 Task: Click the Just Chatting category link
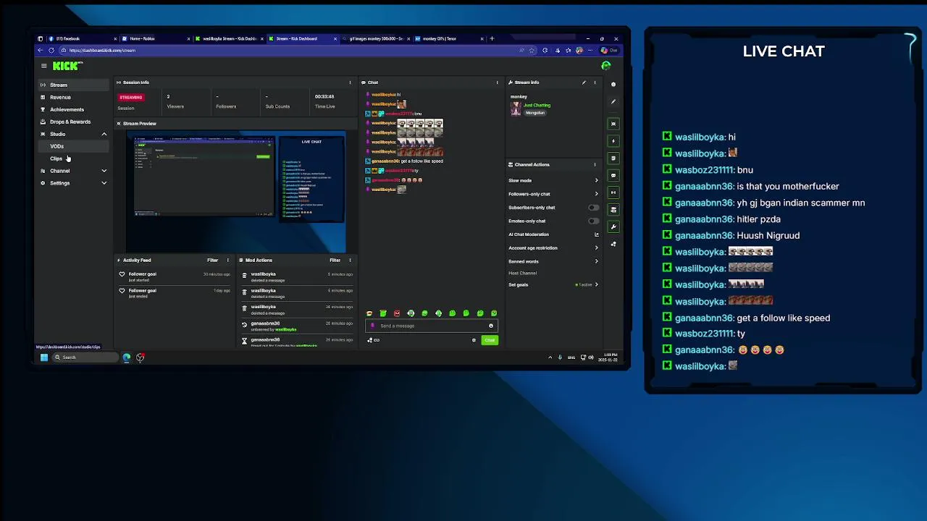(x=537, y=105)
